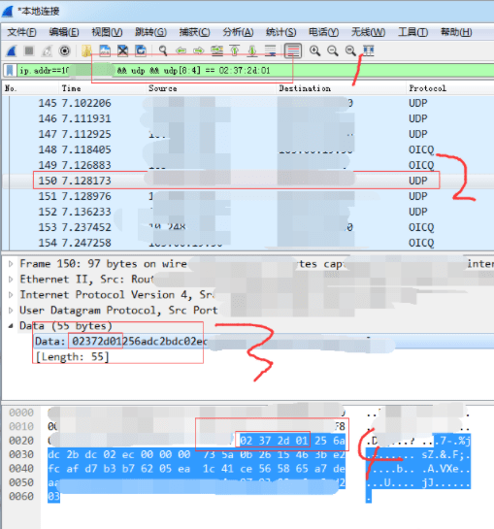
Task: Close the capture file with X icon
Action: 123,50
